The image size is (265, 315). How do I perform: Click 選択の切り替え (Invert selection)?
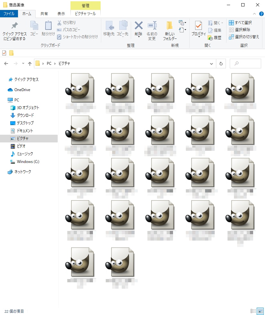click(244, 37)
